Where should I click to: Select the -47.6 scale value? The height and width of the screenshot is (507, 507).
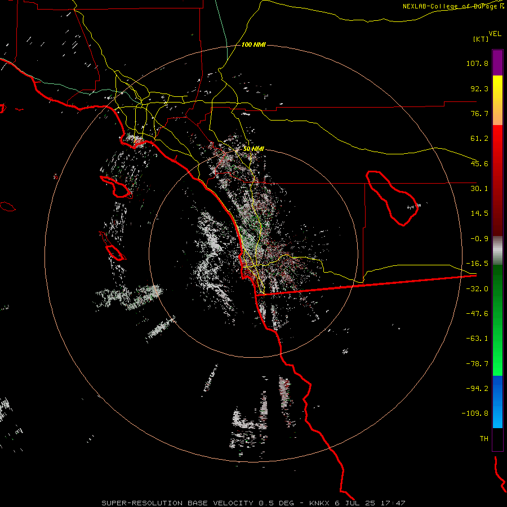point(477,314)
